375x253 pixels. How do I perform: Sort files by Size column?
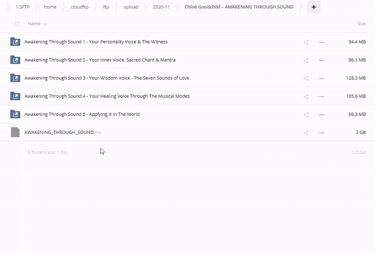tap(361, 24)
